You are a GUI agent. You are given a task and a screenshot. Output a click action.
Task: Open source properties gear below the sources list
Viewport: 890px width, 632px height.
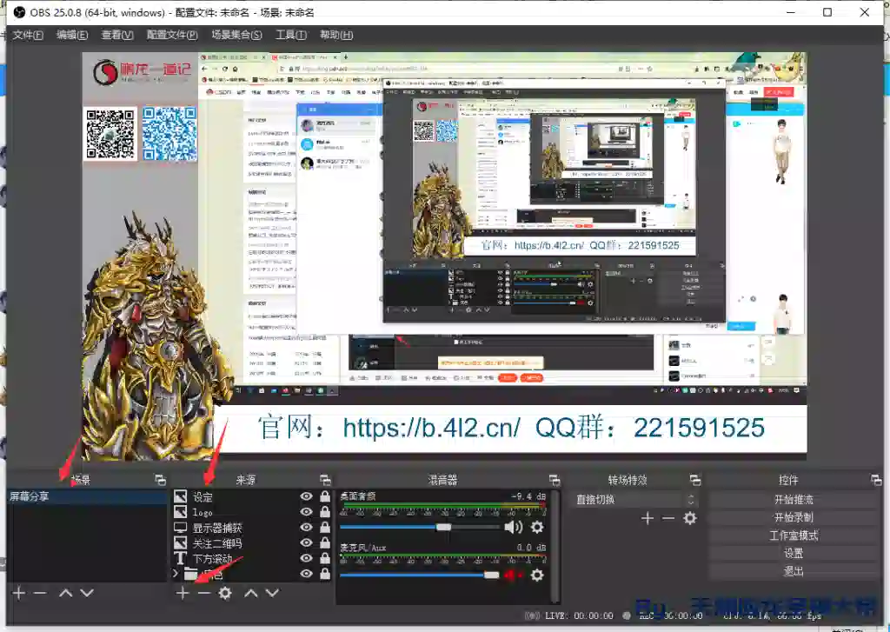pos(225,594)
